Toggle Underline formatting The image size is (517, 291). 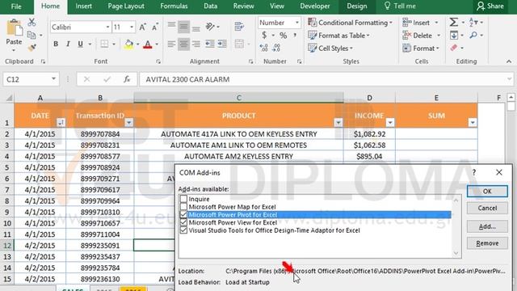80,44
